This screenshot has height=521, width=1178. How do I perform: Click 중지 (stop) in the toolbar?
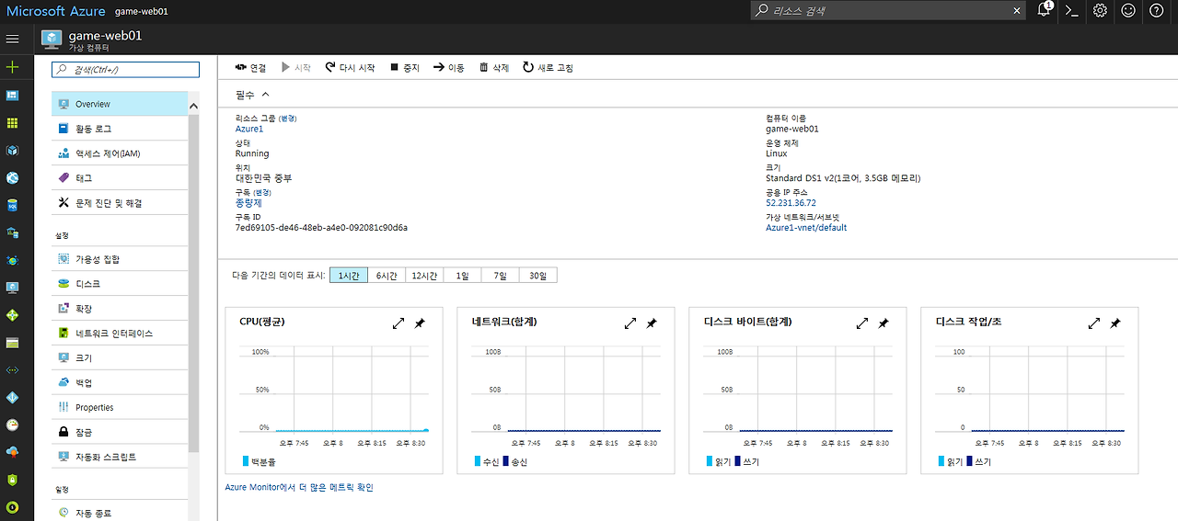(404, 68)
